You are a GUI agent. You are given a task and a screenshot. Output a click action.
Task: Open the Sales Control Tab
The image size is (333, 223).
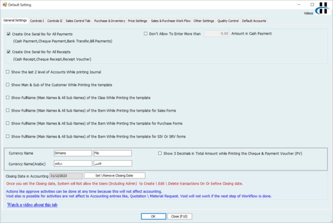point(78,21)
